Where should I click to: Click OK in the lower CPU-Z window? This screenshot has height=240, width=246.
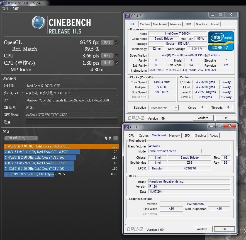coord(224,229)
